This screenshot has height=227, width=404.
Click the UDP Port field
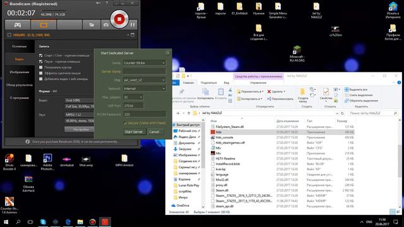(133, 106)
